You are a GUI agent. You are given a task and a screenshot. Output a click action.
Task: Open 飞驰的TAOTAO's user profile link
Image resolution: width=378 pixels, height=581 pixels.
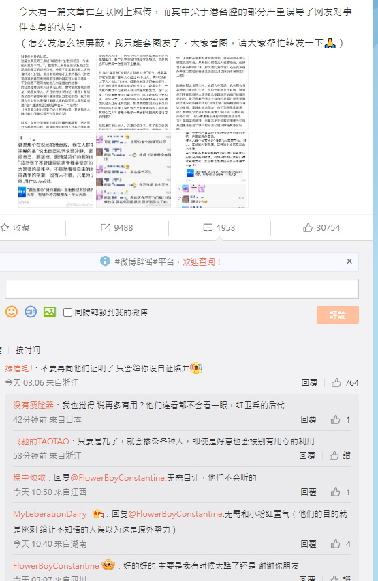(41, 441)
